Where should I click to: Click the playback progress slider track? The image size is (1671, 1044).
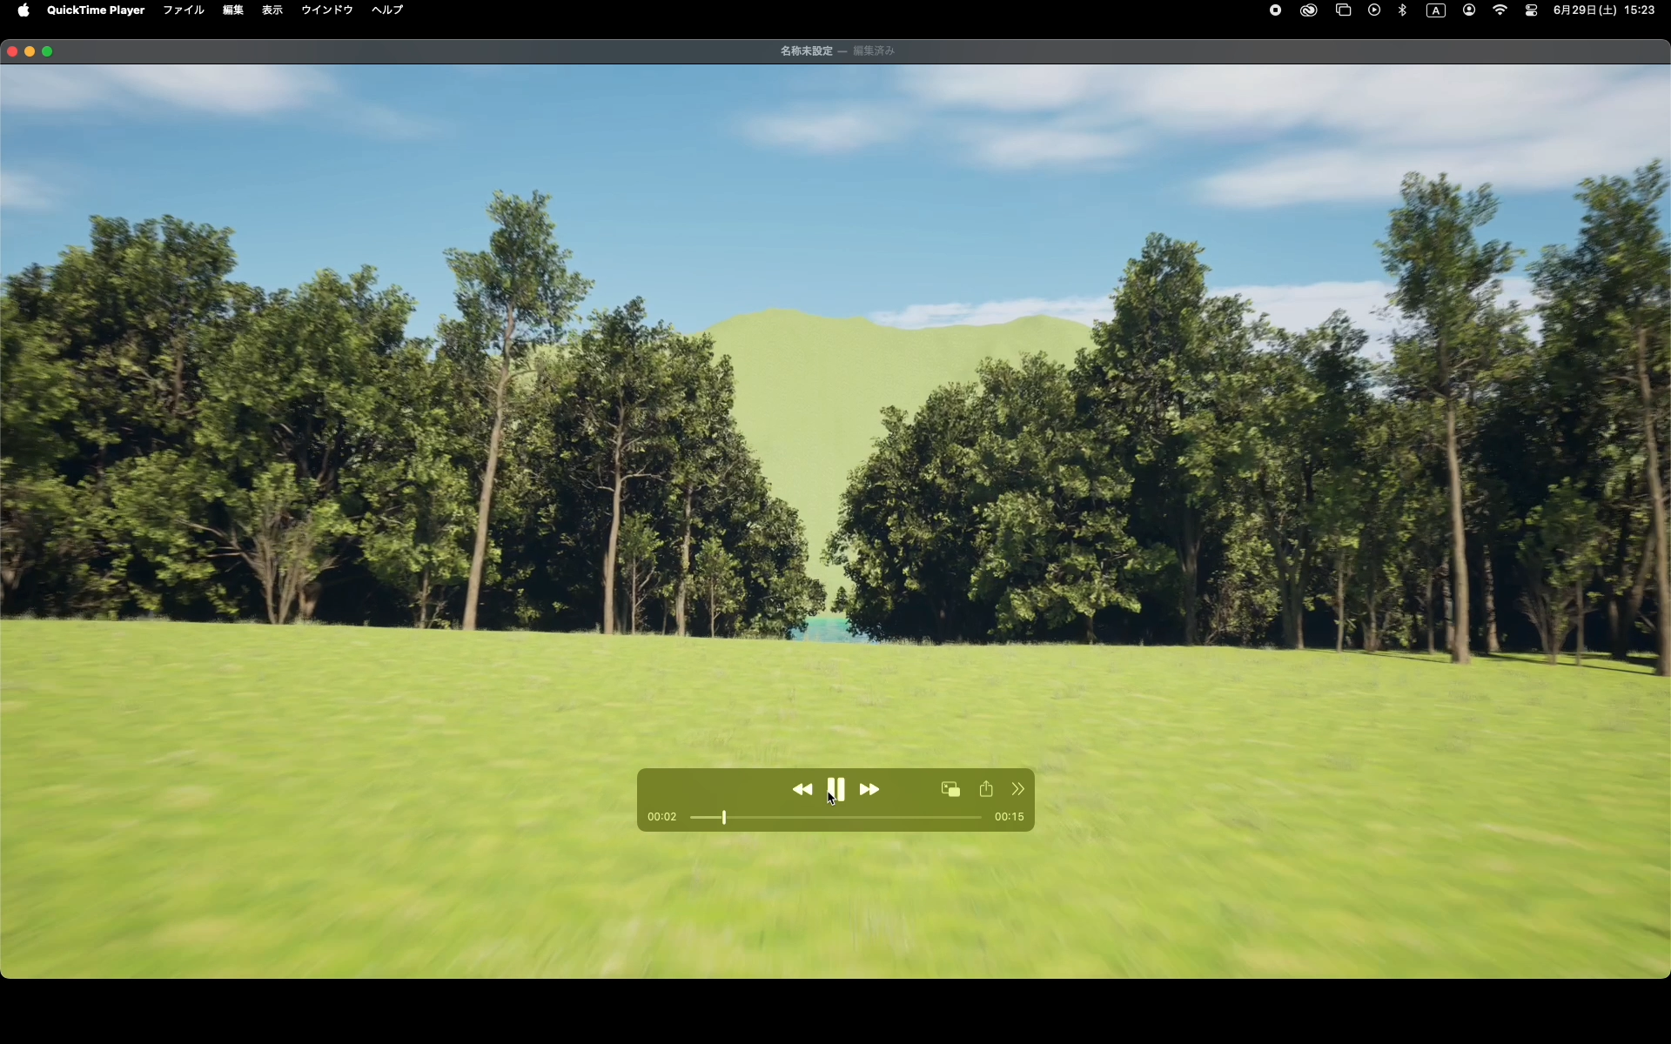point(835,817)
